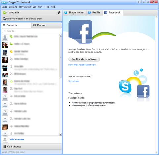Open the Tools menu
Image resolution: width=159 pixels, height=155 pixels.
(47, 7)
